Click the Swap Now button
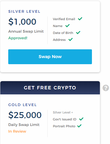 coord(50,57)
